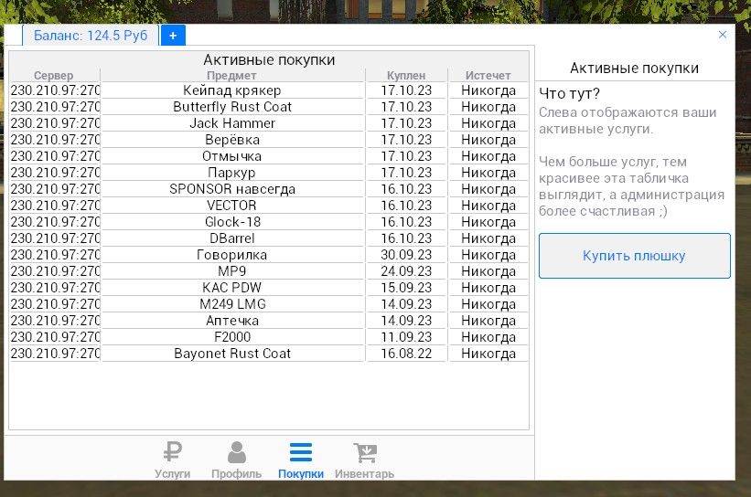The width and height of the screenshot is (751, 497).
Task: Open the Инвентарь cart icon
Action: [365, 452]
